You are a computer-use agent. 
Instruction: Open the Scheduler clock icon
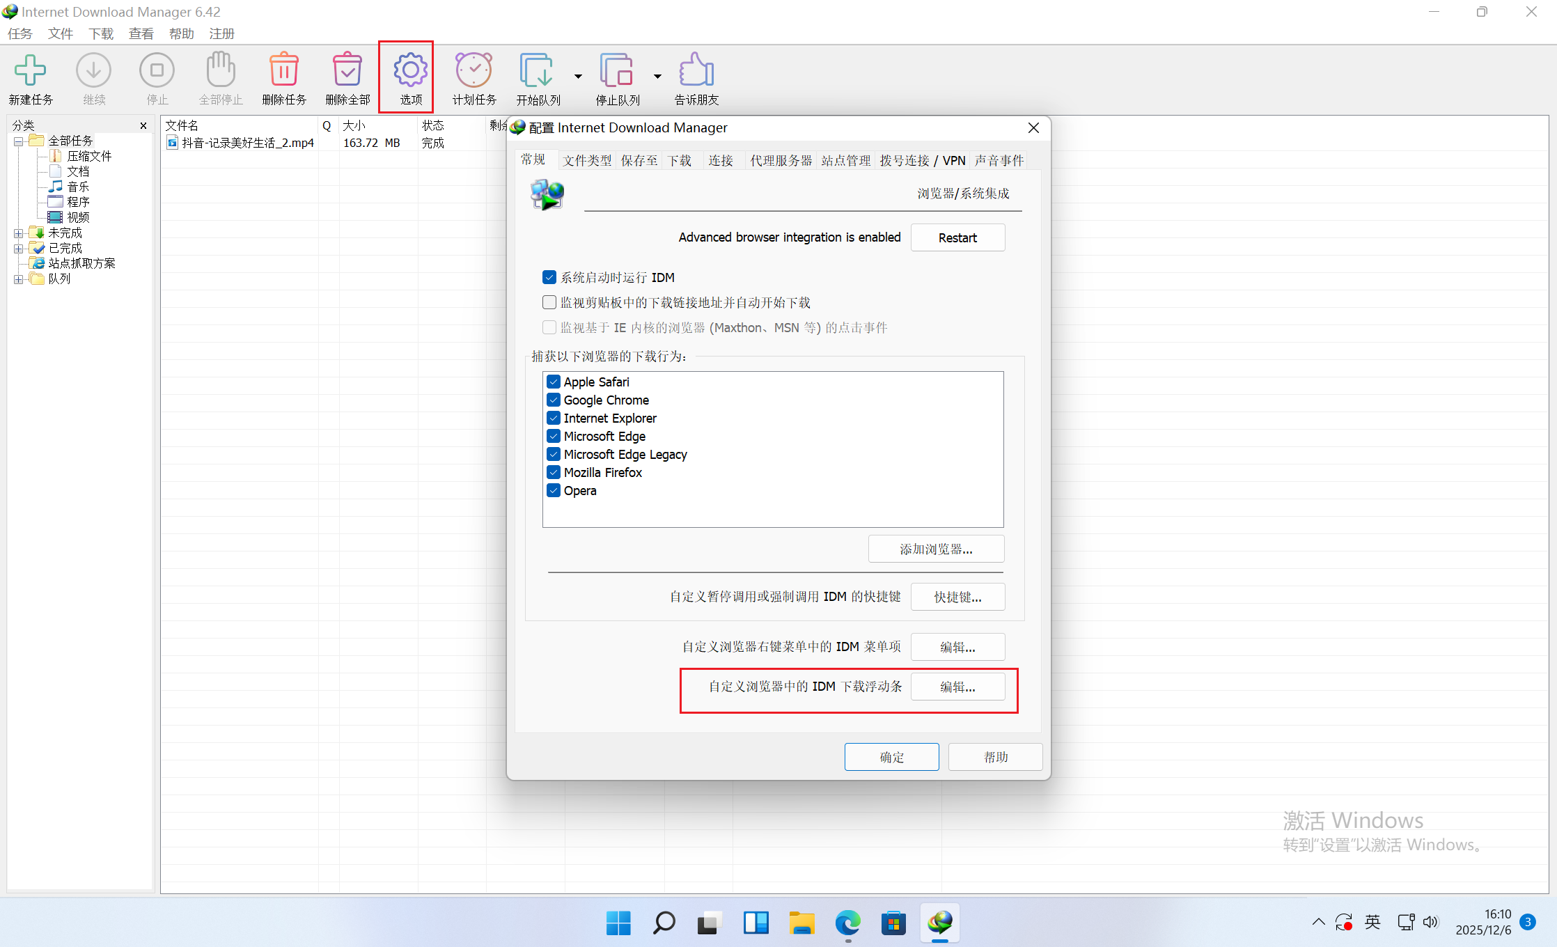point(474,70)
